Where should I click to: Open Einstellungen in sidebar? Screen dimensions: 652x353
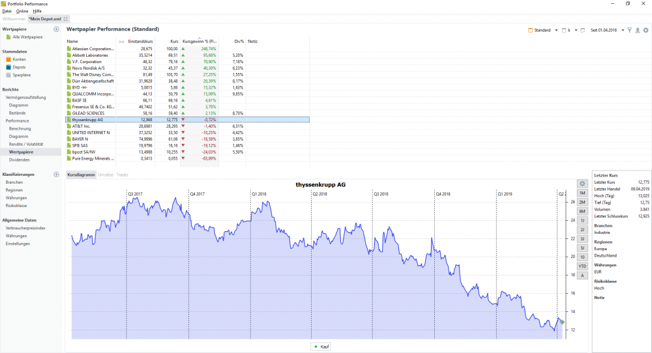pos(18,244)
